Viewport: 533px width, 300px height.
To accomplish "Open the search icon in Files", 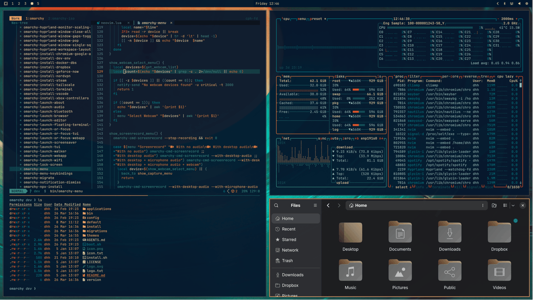I will (276, 205).
